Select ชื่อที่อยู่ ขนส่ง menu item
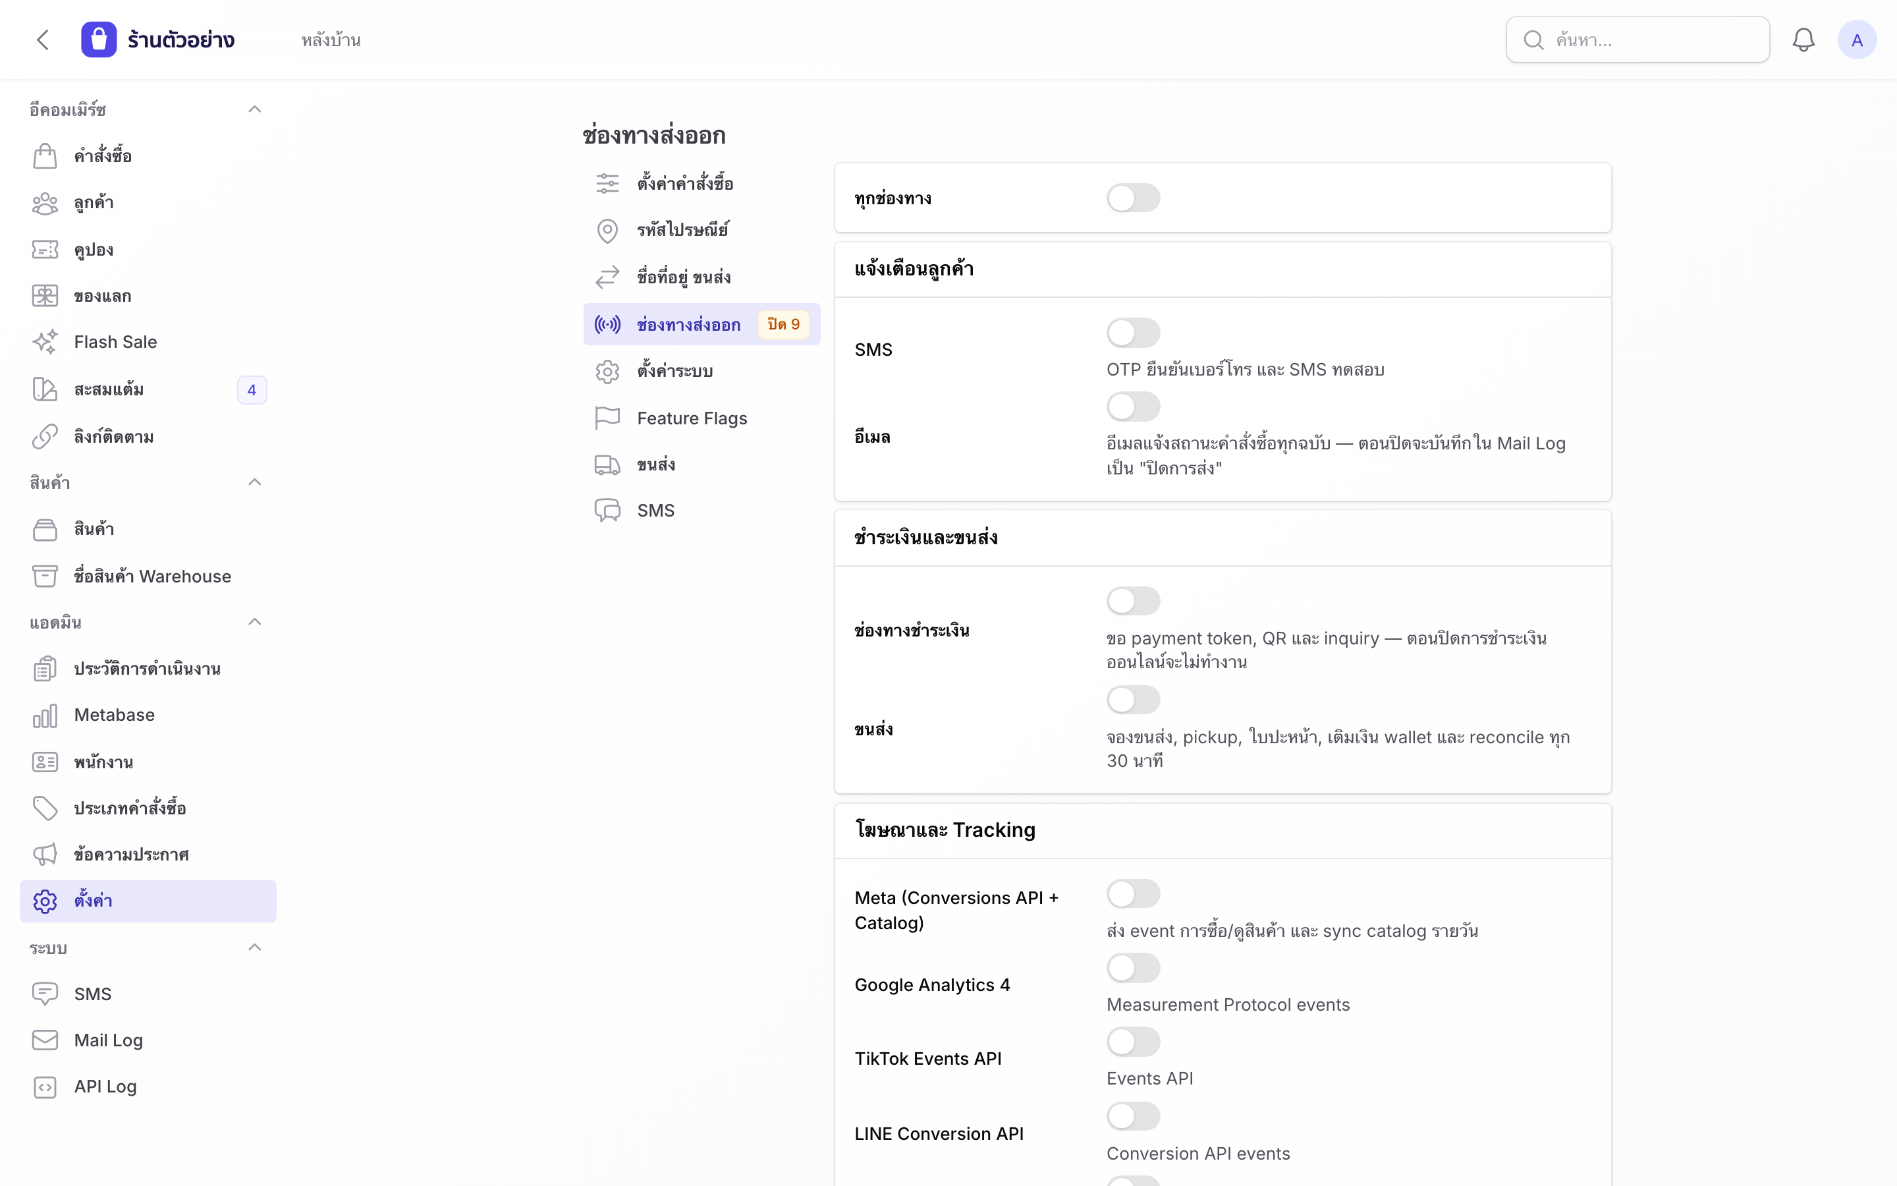The width and height of the screenshot is (1897, 1186). (x=701, y=277)
